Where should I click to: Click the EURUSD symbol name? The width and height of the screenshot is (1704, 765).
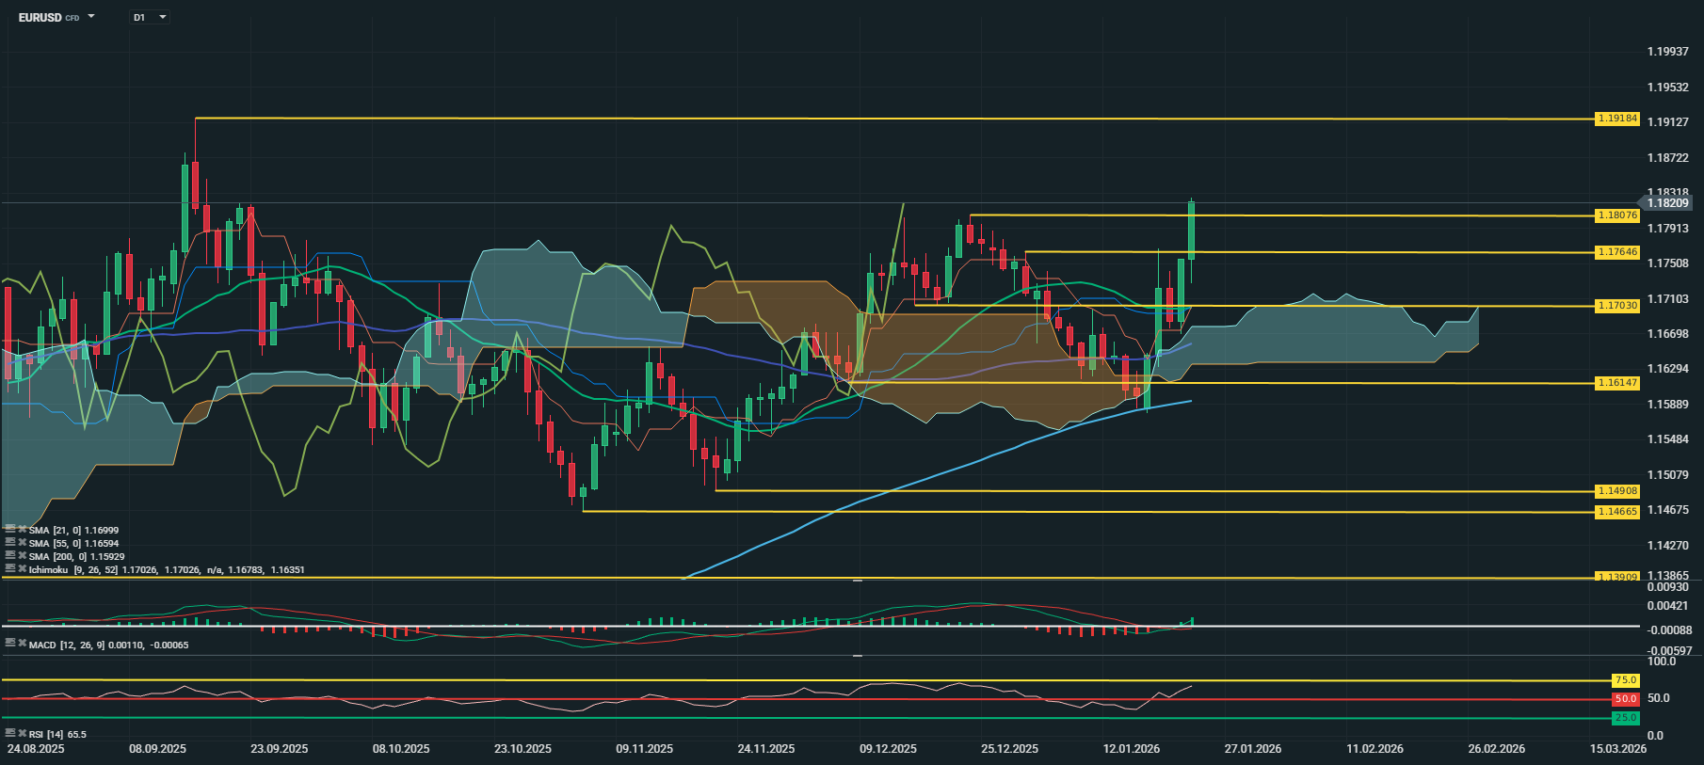(x=40, y=17)
